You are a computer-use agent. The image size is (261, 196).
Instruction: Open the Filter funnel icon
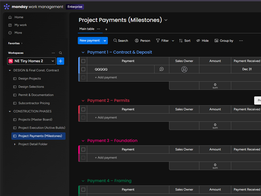158,41
